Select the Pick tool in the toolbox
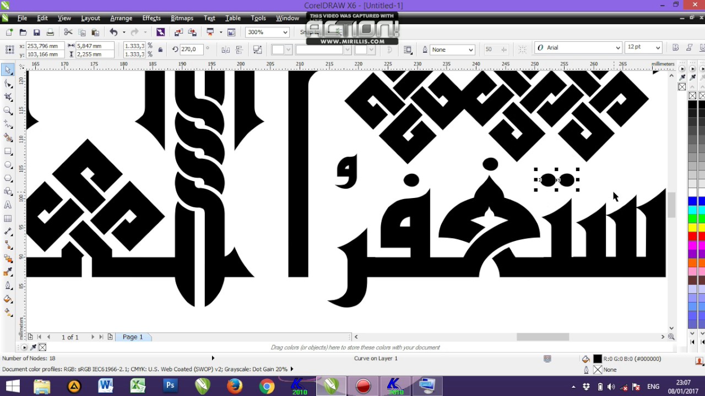This screenshot has width=705, height=396. [x=8, y=70]
